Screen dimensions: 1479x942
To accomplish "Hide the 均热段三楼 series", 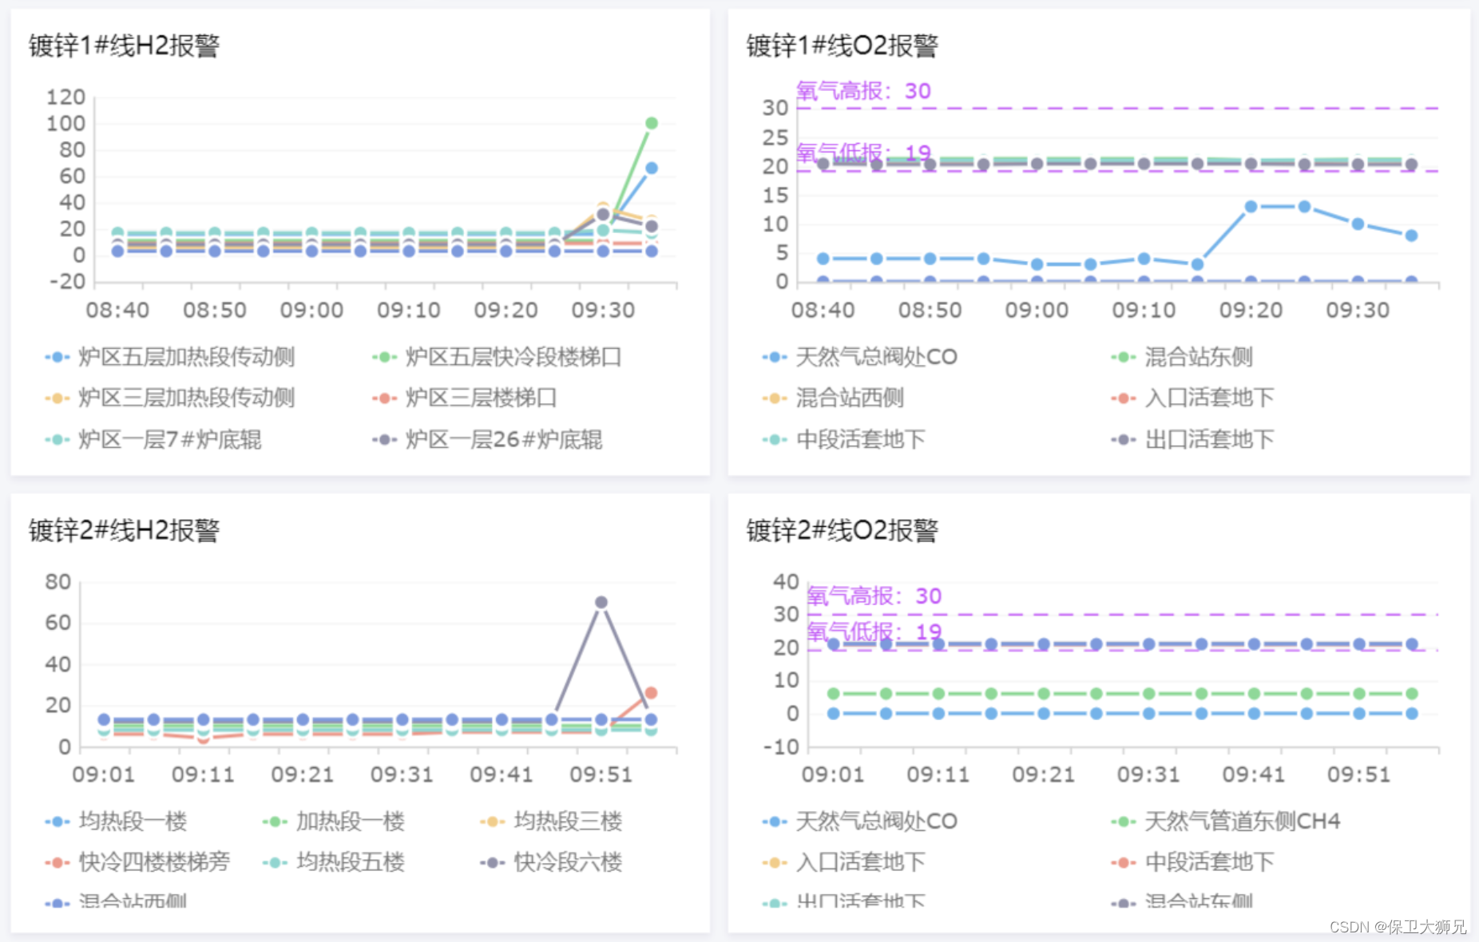I will click(x=551, y=821).
